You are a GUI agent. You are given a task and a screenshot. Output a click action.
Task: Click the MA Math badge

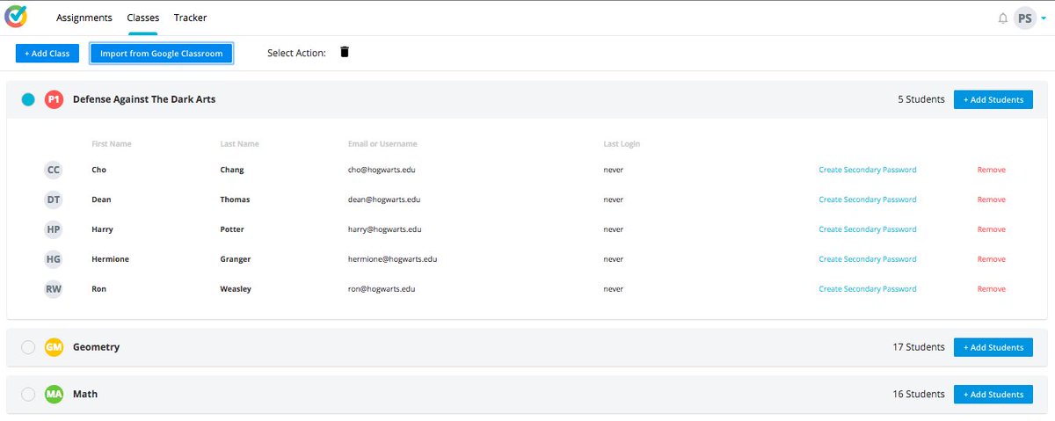point(55,395)
